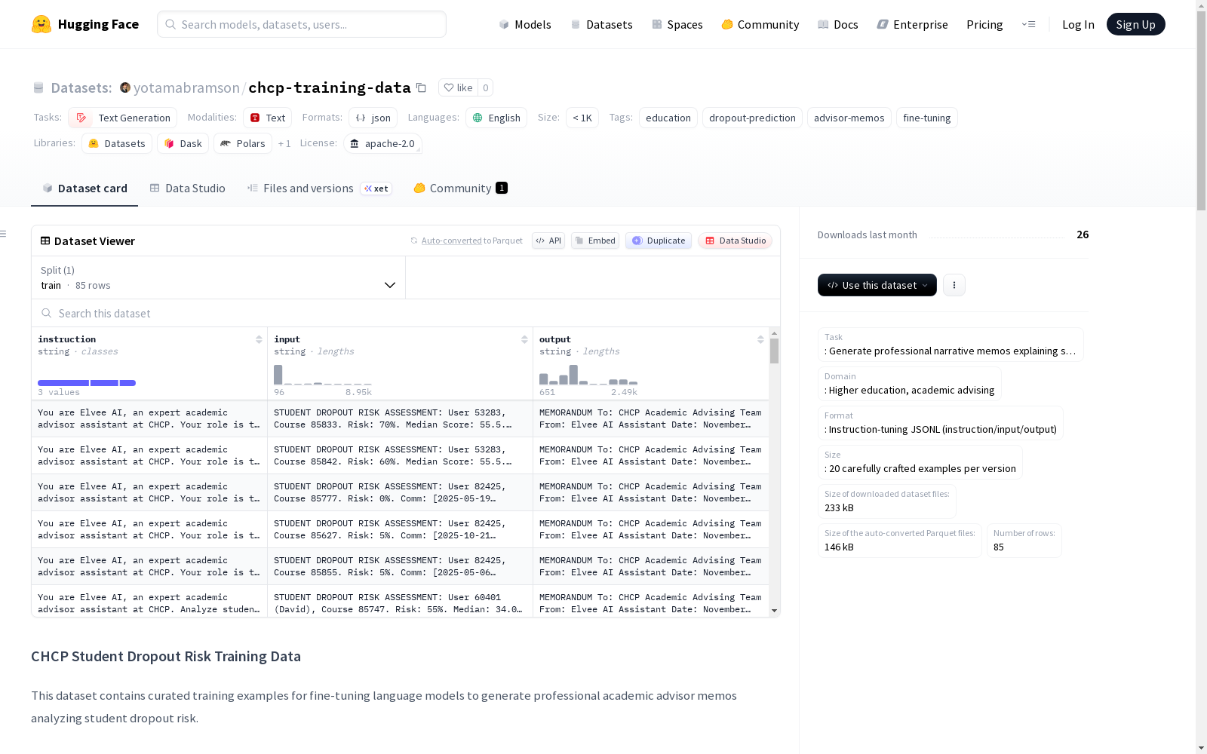Click the instruction class distribution bar
The height and width of the screenshot is (754, 1207).
point(87,383)
